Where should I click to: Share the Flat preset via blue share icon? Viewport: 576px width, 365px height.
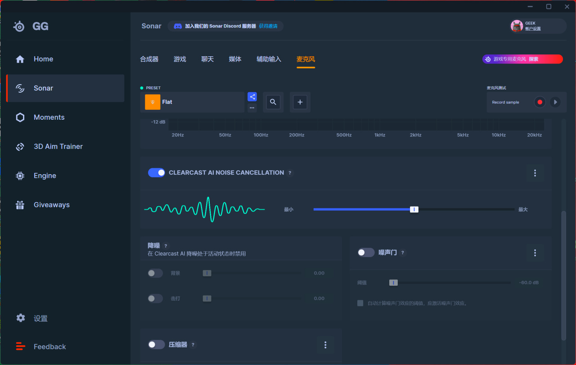point(252,97)
